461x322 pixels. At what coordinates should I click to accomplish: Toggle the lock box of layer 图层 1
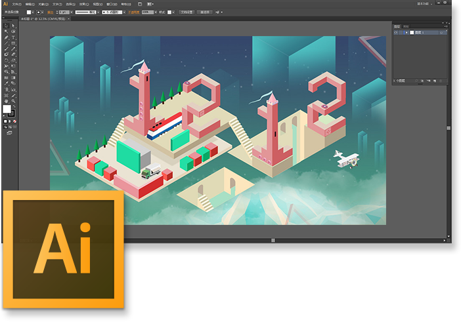(x=401, y=33)
